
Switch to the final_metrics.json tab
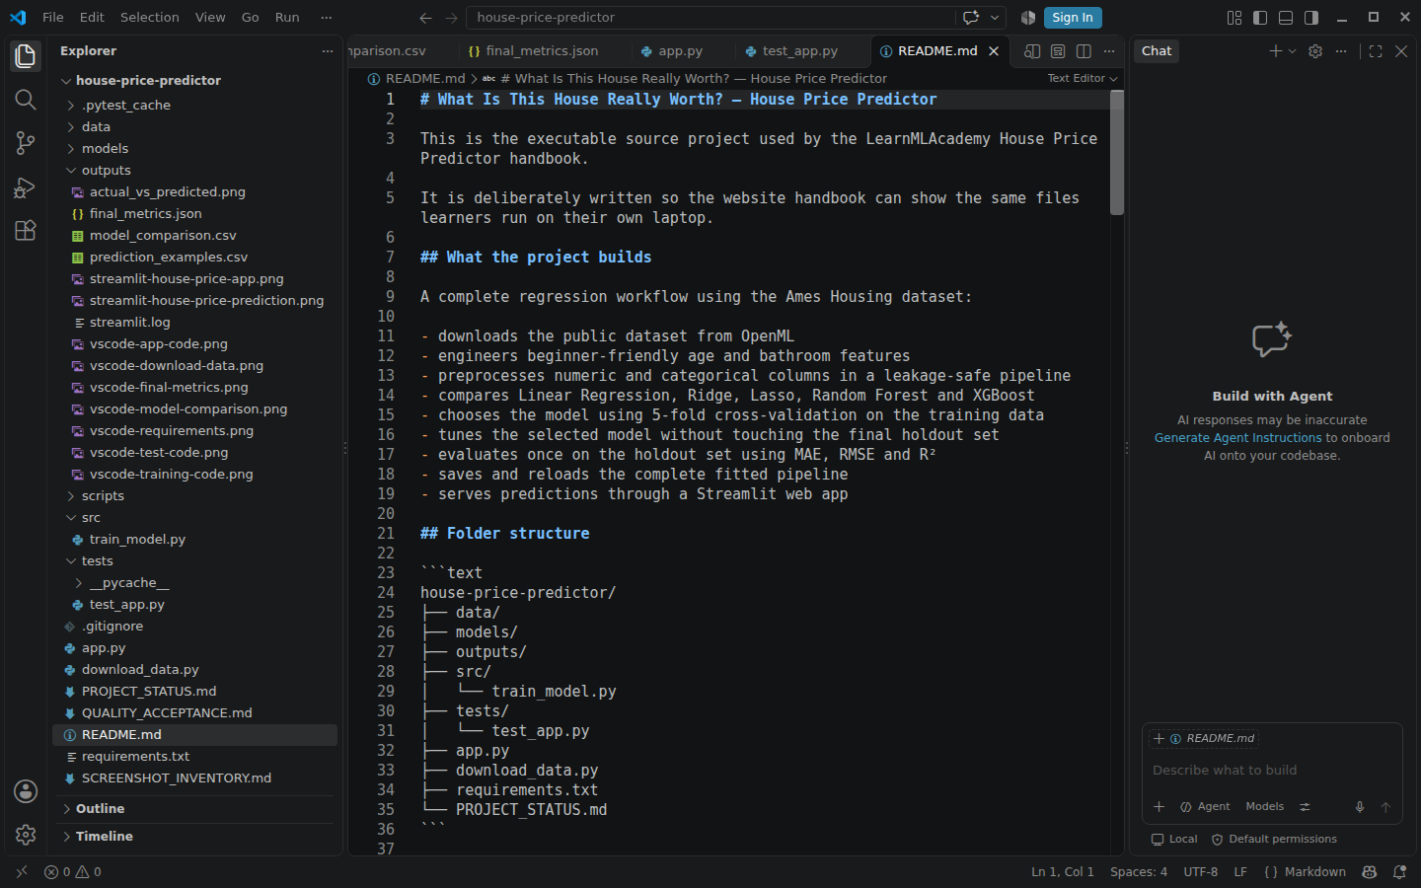click(534, 51)
